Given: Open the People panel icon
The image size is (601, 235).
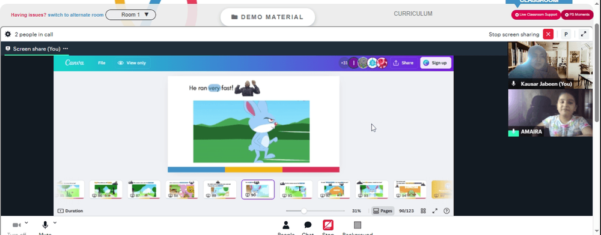Looking at the screenshot, I should [286, 225].
